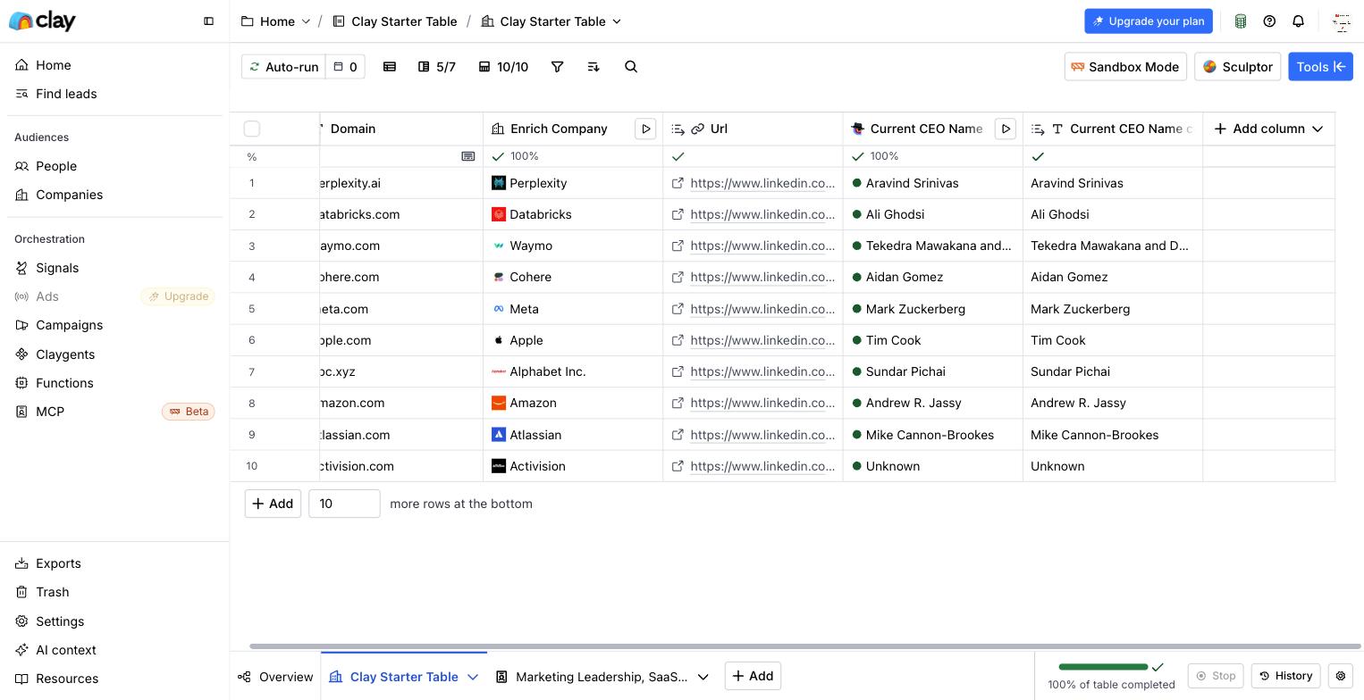The image size is (1364, 700).
Task: Open the notifications bell
Action: coord(1299,21)
